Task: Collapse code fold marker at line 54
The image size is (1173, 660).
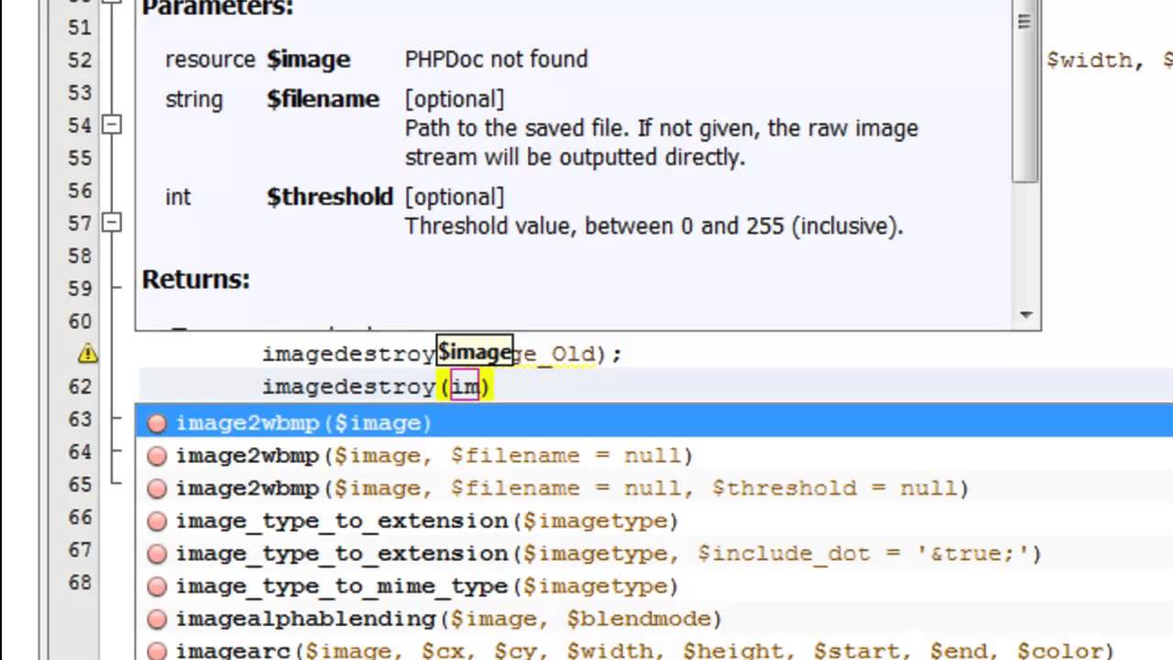Action: (x=111, y=125)
